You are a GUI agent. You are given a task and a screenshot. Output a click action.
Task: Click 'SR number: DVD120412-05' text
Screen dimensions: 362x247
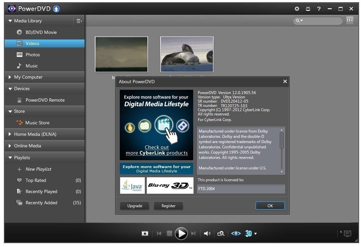click(223, 101)
